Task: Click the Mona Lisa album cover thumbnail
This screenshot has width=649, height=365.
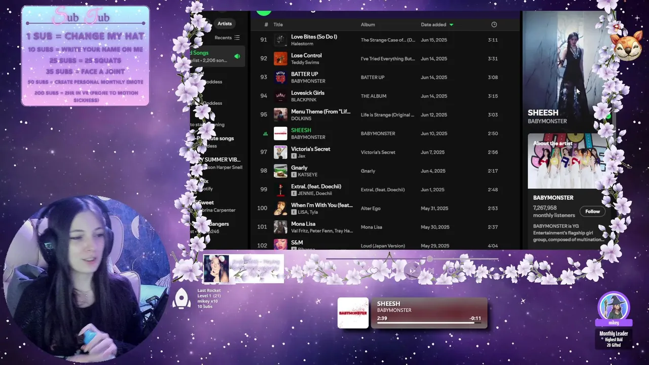Action: point(280,227)
